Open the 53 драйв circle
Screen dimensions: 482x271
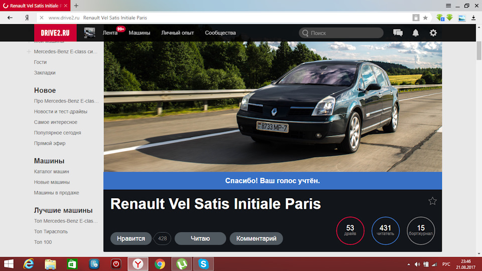coord(350,231)
